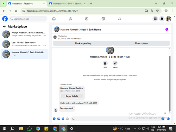176x132 pixels.
Task: Open a new browser tab
Action: [91, 4]
